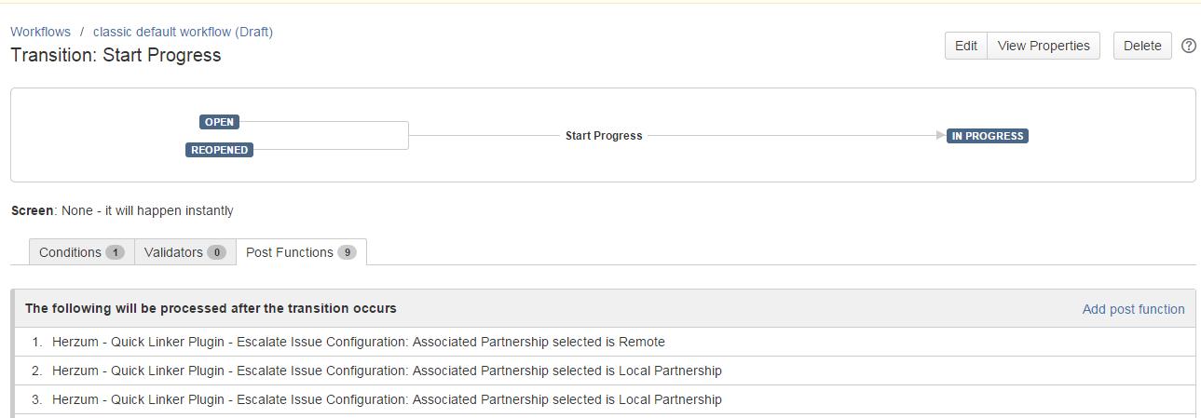The image size is (1201, 418).
Task: Click the Add post function link
Action: 1133,309
